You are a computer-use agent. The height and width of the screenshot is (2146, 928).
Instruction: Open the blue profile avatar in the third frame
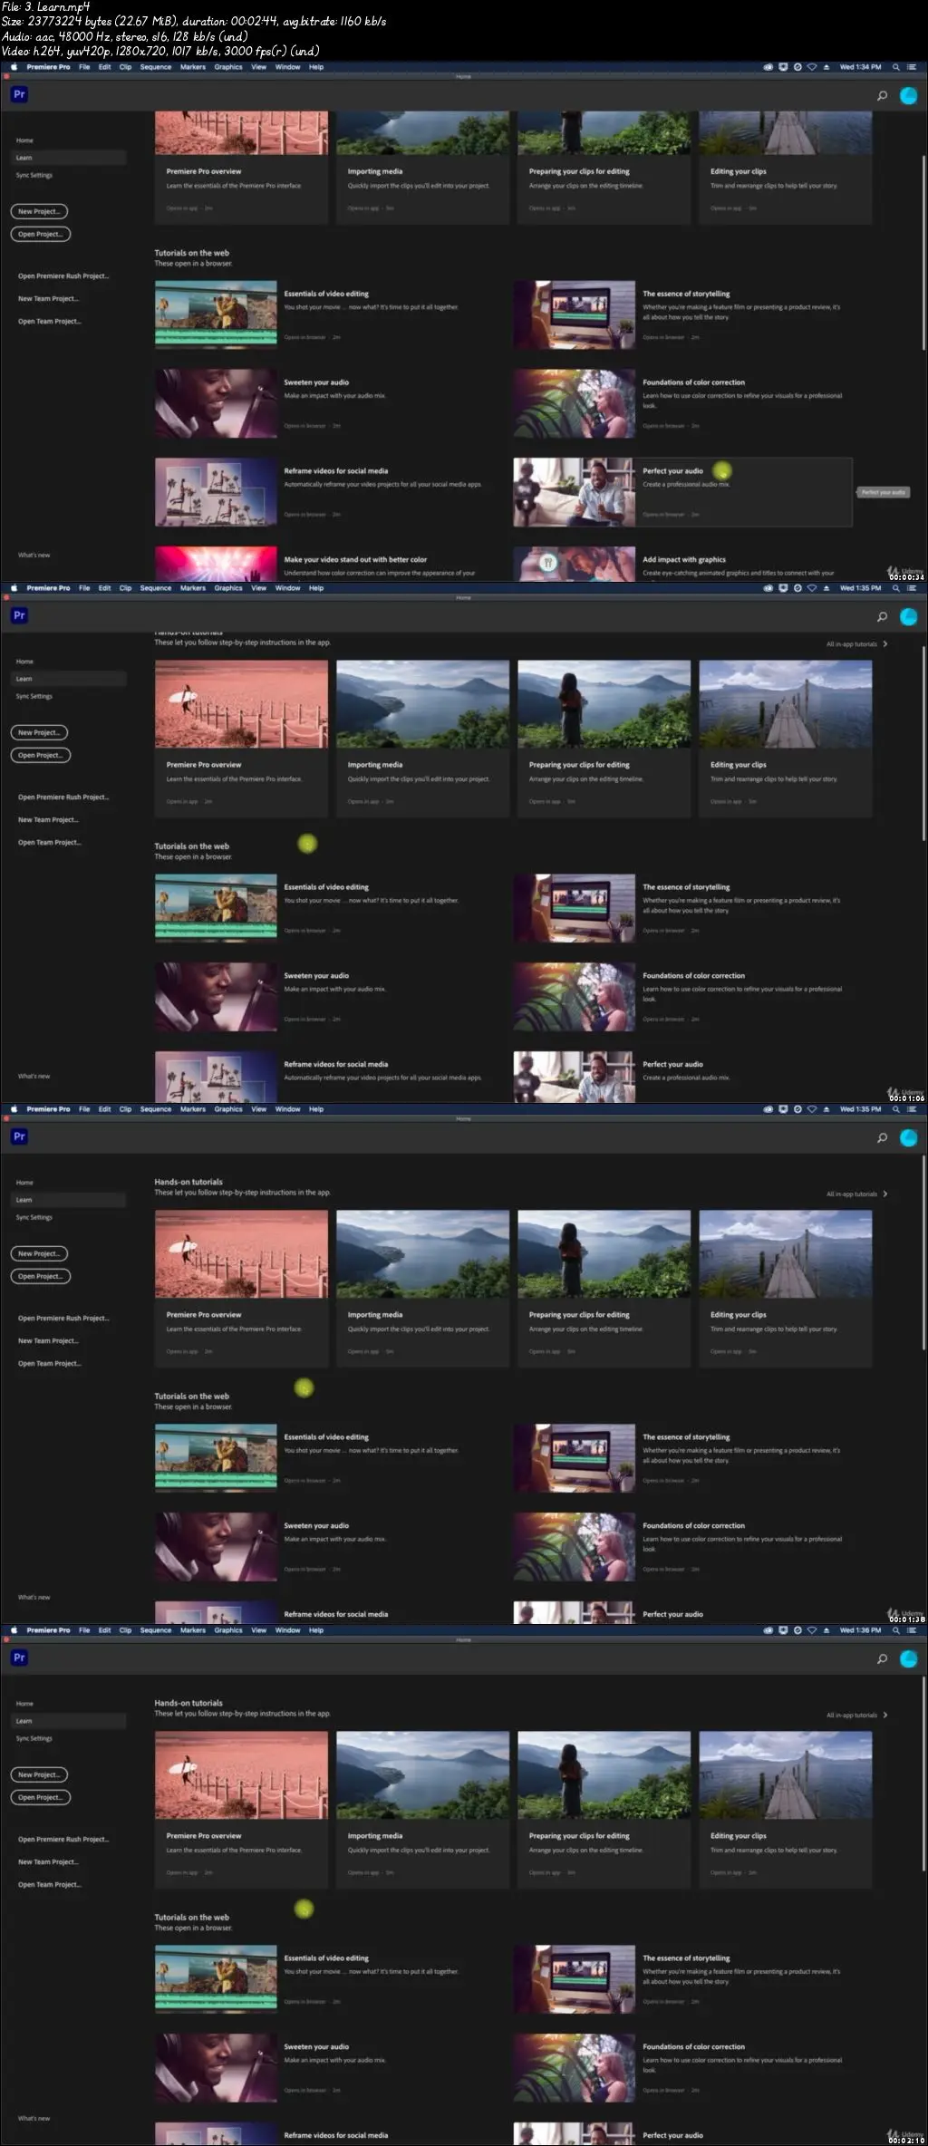[908, 1137]
